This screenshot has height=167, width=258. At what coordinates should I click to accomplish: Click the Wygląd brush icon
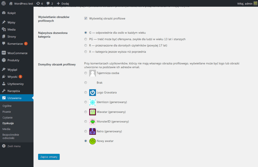pos(4,69)
